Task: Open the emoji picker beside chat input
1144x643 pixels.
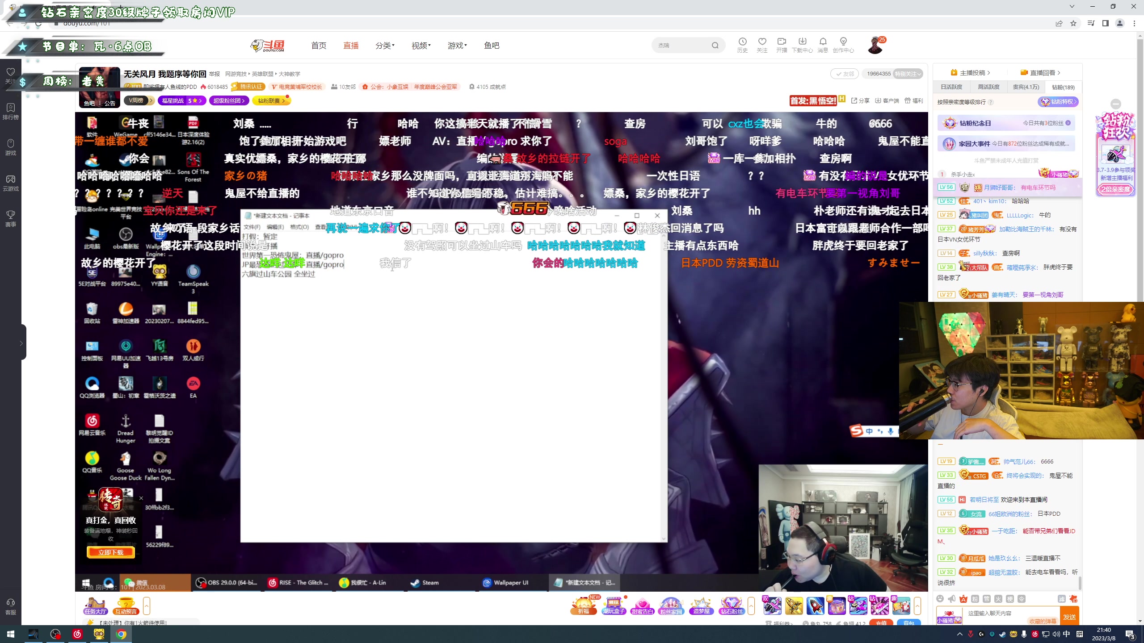Action: click(x=940, y=599)
